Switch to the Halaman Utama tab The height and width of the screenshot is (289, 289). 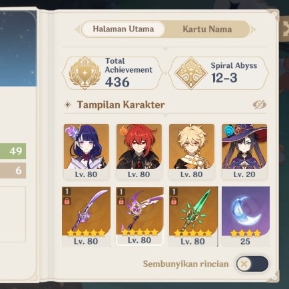(x=123, y=29)
